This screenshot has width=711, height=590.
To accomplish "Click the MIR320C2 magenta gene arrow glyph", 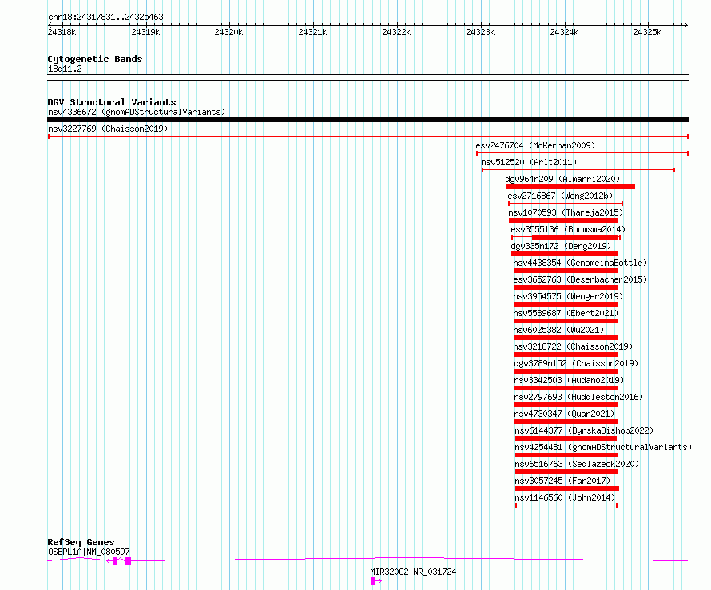I will (376, 581).
